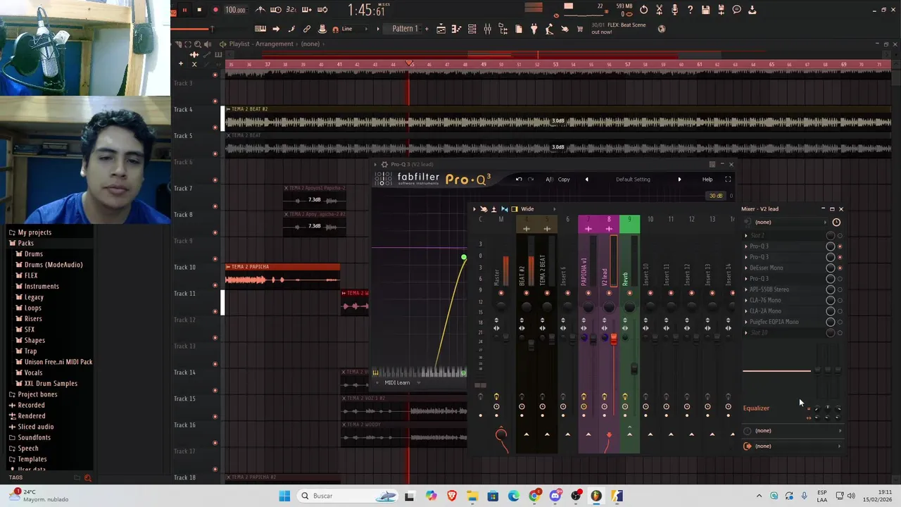Screen dimensions: 901x507
Task: Open the Default Setting preset menu
Action: coord(633,180)
